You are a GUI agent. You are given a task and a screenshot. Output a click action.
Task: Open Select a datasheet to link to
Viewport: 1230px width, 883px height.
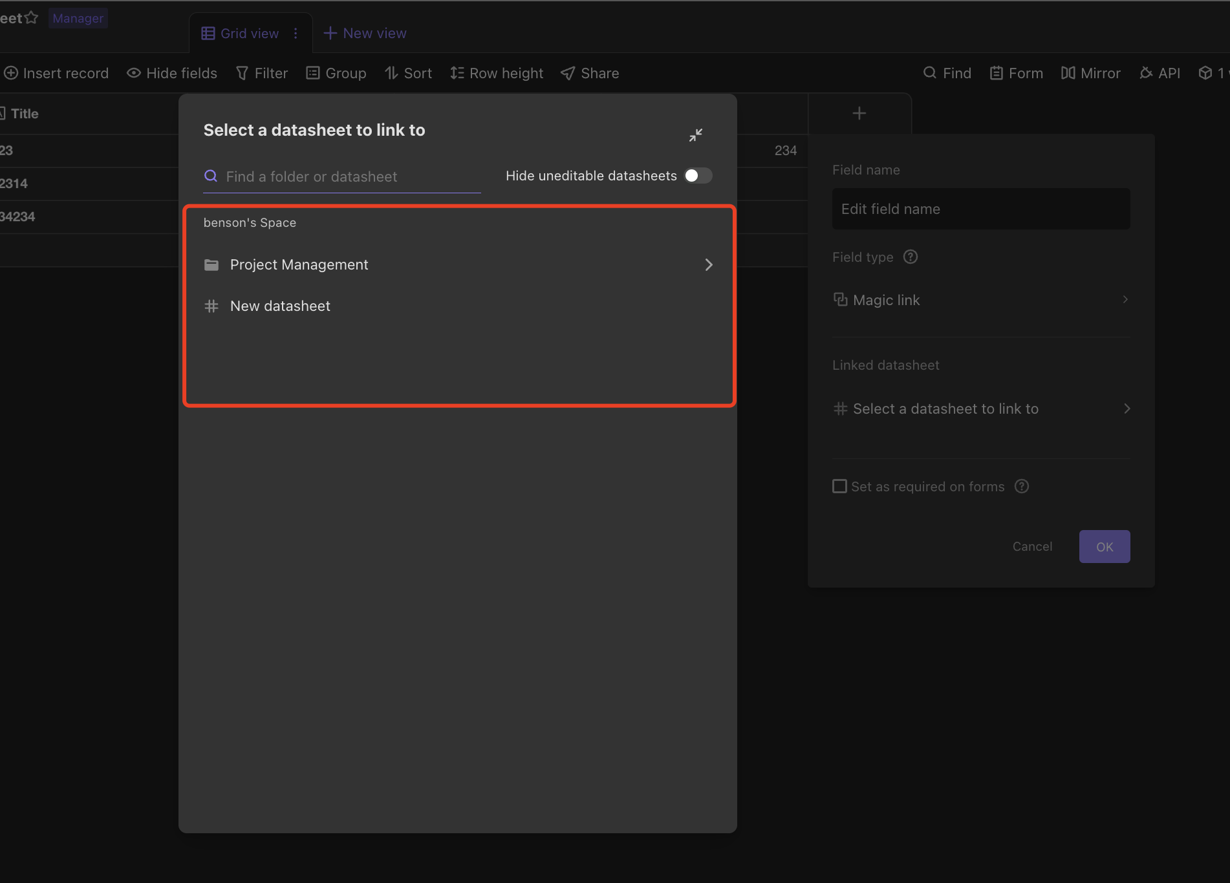click(x=981, y=409)
